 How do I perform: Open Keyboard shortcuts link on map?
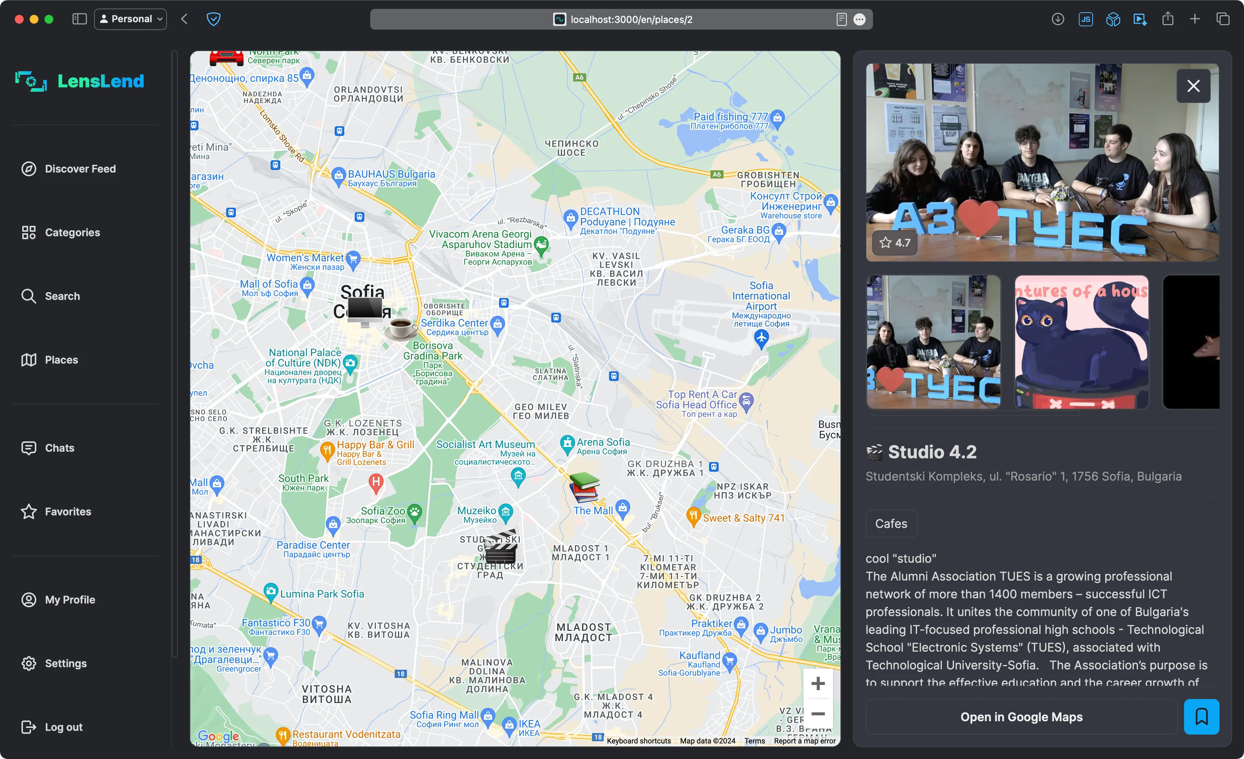click(638, 740)
